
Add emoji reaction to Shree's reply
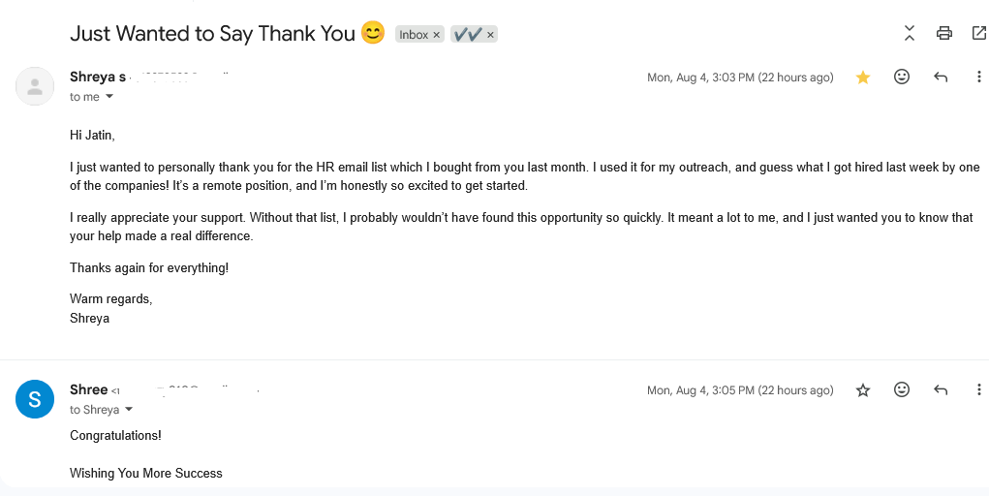(x=902, y=390)
